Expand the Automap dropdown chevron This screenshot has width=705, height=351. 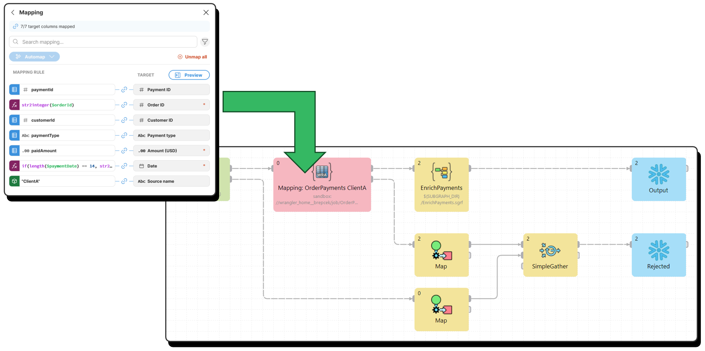[52, 57]
